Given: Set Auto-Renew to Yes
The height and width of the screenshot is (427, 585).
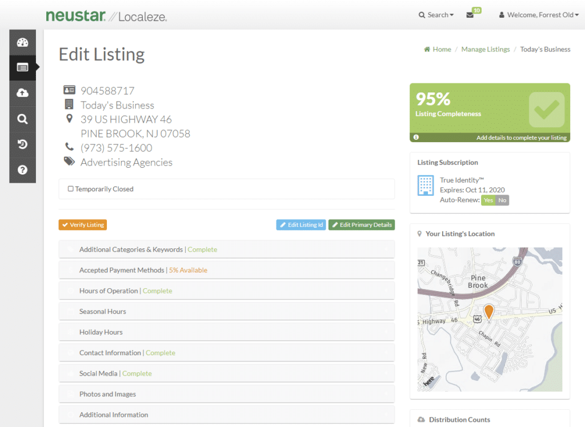Looking at the screenshot, I should [x=488, y=200].
